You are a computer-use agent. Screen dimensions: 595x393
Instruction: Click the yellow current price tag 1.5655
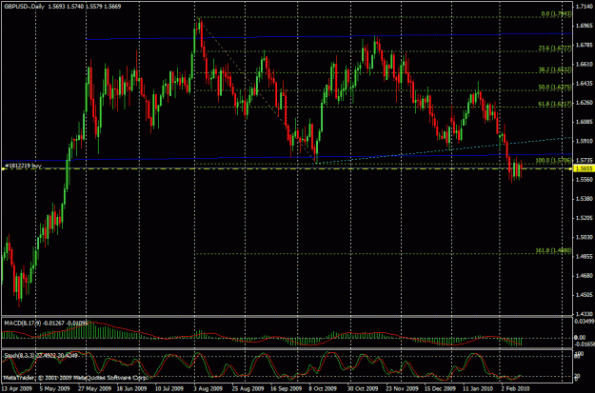[584, 168]
